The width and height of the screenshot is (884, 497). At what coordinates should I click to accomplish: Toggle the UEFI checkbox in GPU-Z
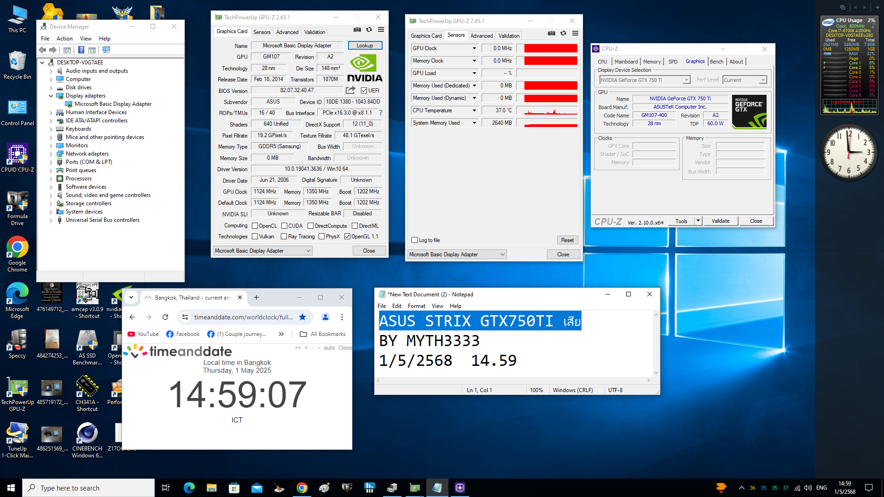(x=364, y=91)
